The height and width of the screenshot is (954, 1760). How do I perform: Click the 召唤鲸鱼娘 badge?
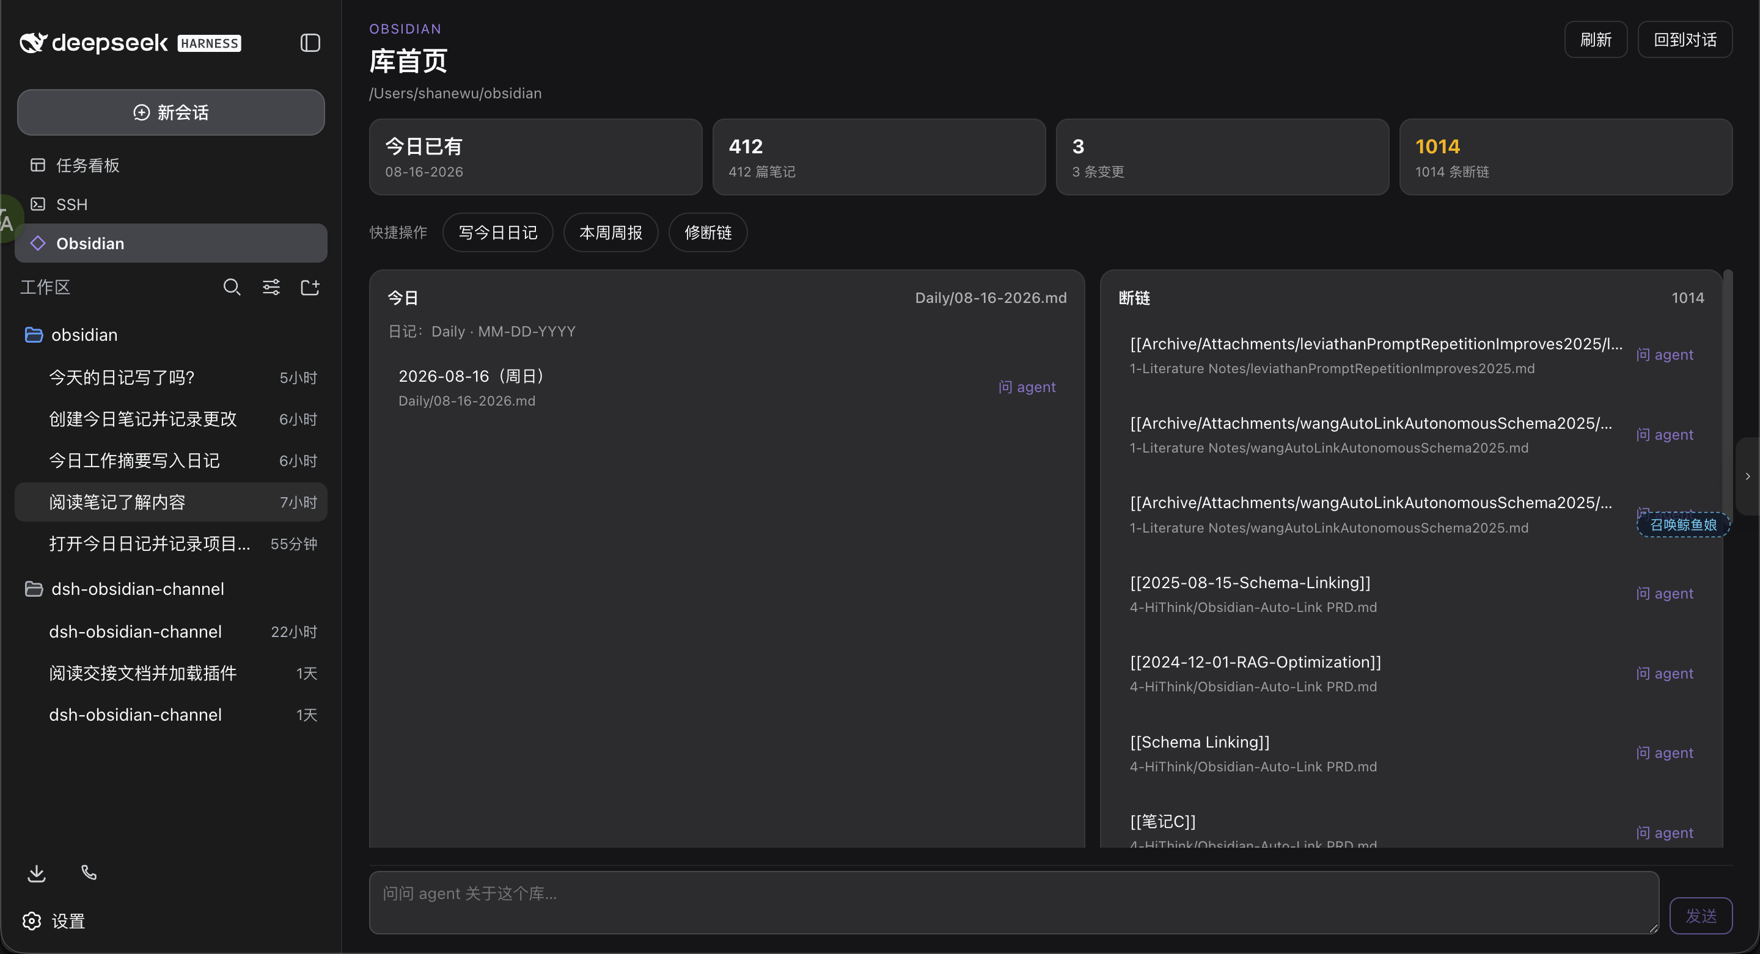click(x=1683, y=525)
